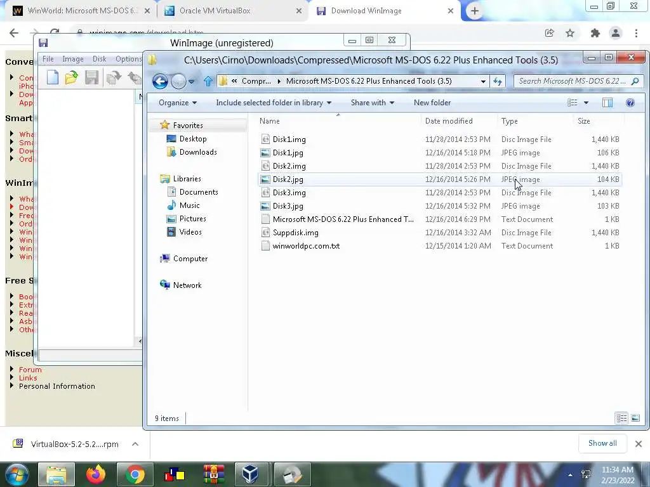Select Network in navigation pane

pyautogui.click(x=187, y=285)
